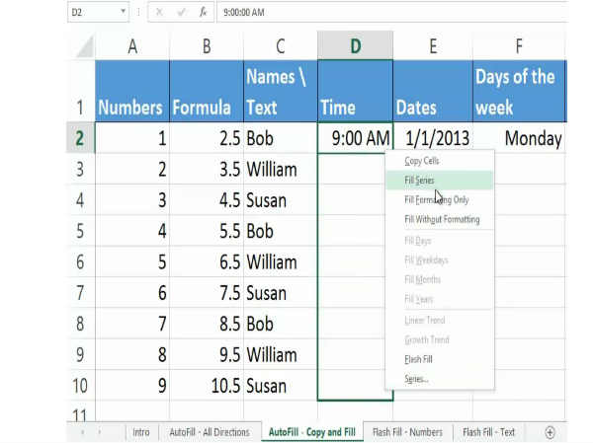Select Flash Fill in the context menu
This screenshot has height=444, width=593.
(418, 359)
